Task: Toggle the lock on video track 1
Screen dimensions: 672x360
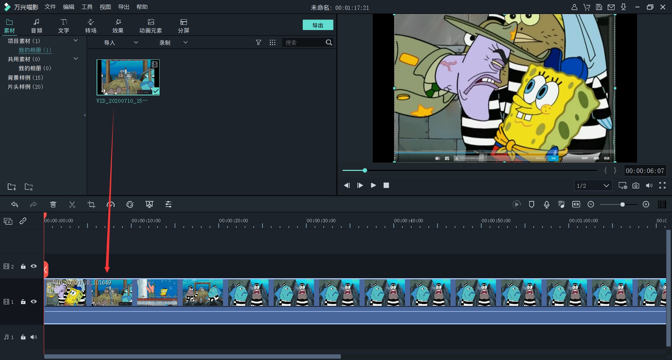Action: click(23, 302)
